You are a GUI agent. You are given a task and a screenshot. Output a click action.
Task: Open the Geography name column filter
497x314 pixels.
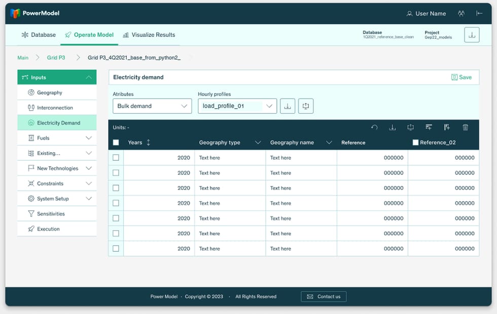point(329,143)
